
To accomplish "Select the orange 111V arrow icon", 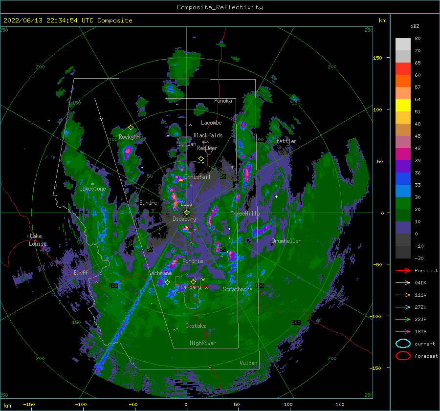I will (x=403, y=295).
